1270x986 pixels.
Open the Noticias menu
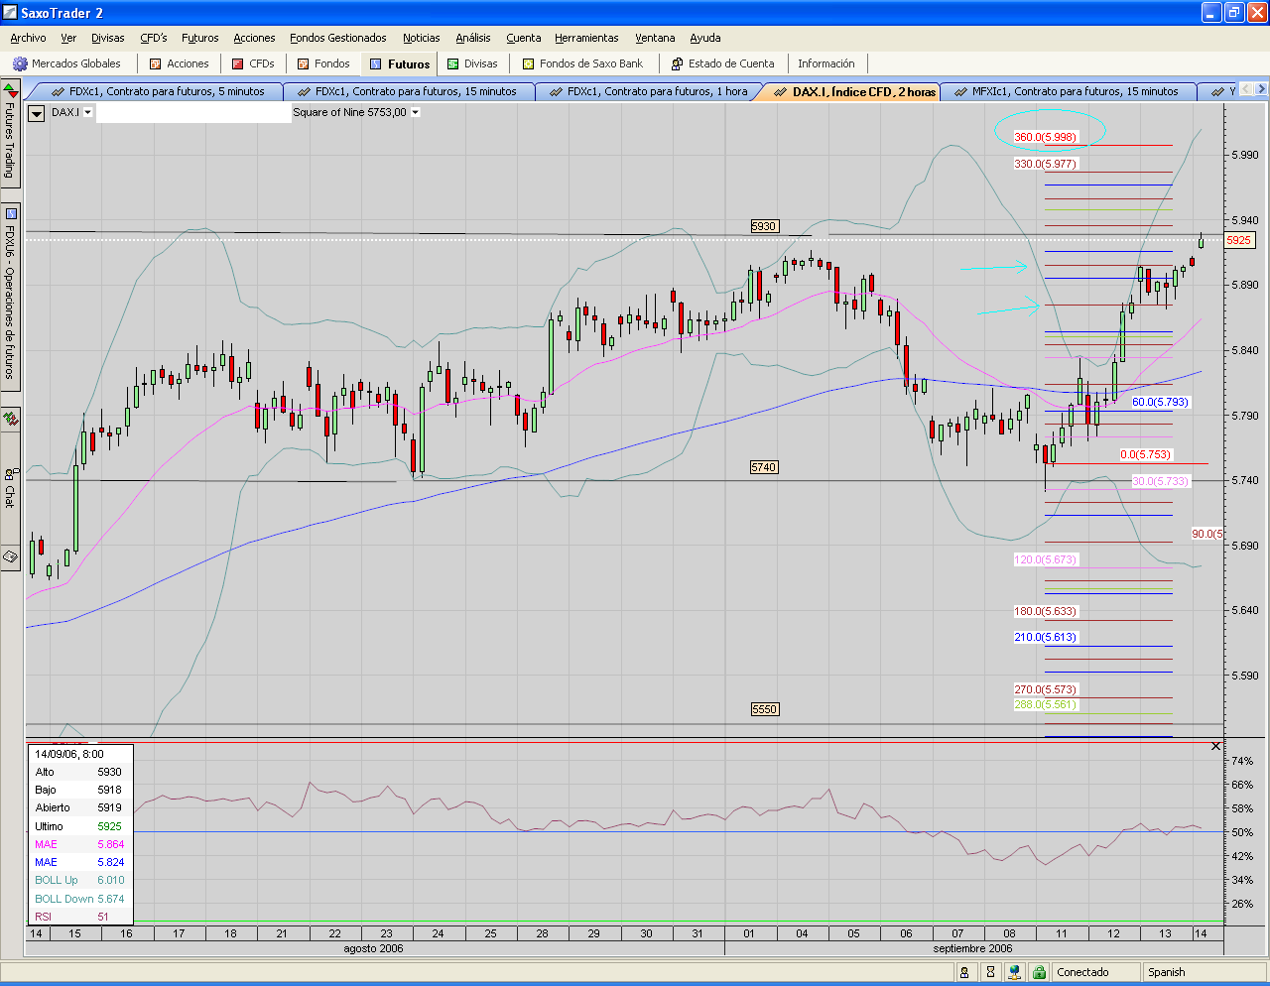[421, 38]
